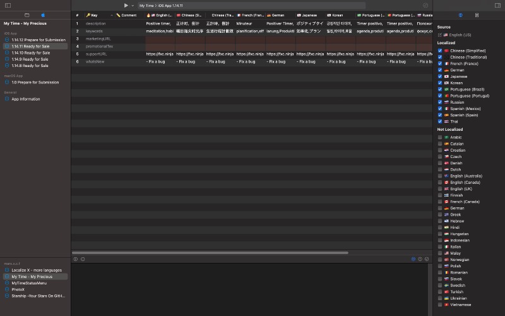Click the remove button below table
The height and width of the screenshot is (316, 505).
point(83,259)
